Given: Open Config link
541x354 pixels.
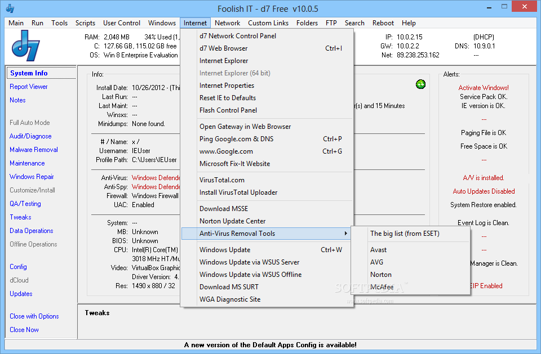Looking at the screenshot, I should pyautogui.click(x=18, y=266).
